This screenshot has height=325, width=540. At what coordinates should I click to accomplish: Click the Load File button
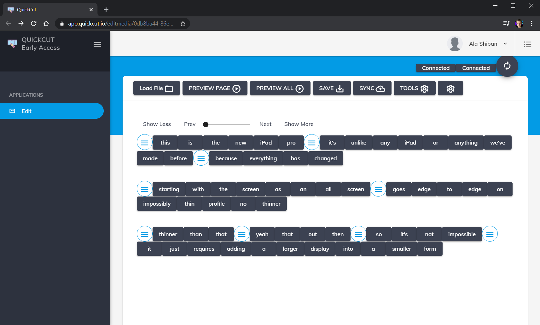tap(156, 88)
